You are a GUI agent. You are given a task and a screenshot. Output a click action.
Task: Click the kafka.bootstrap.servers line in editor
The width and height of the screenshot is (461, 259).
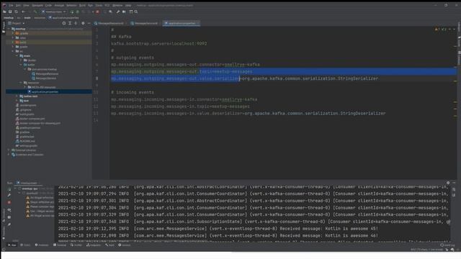tap(158, 43)
